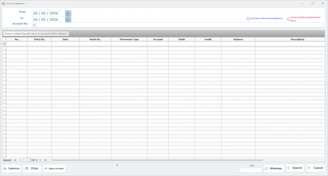Sort by Movement Type column header
The height and width of the screenshot is (176, 328).
(x=129, y=39)
